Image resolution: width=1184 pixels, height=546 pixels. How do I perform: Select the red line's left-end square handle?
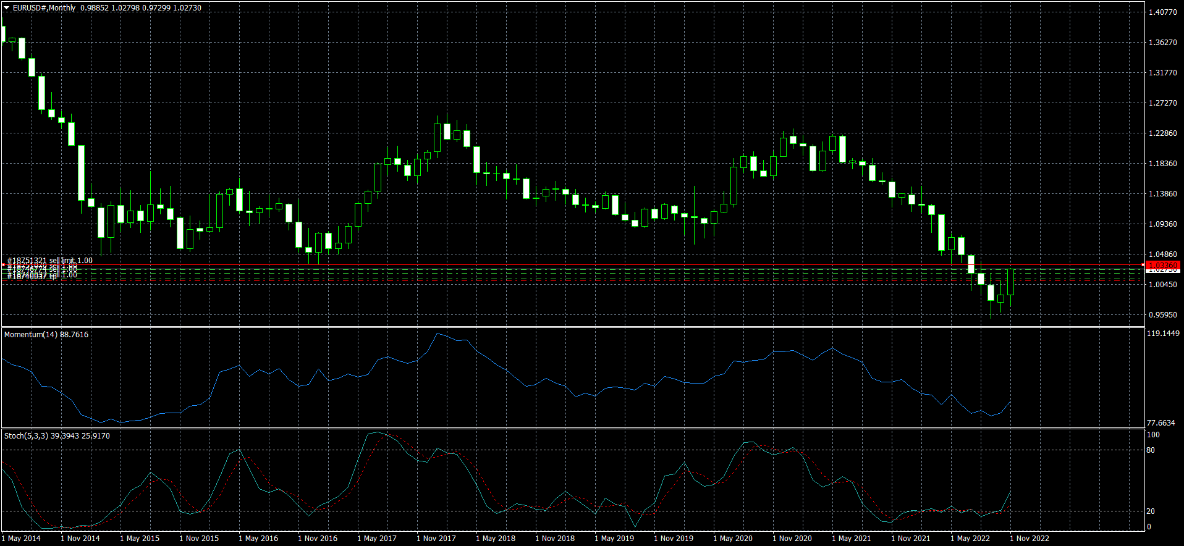click(x=2, y=265)
